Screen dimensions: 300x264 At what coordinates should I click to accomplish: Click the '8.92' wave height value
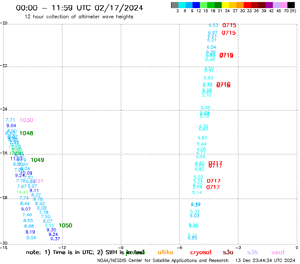[40, 203]
